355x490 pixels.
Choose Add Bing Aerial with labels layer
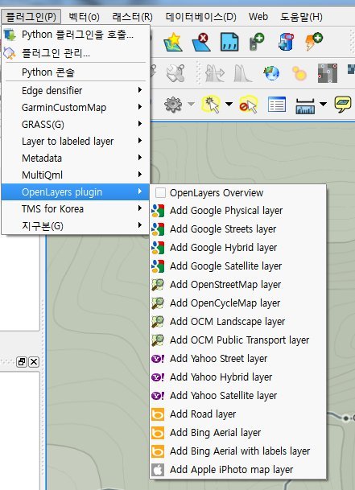click(x=238, y=451)
